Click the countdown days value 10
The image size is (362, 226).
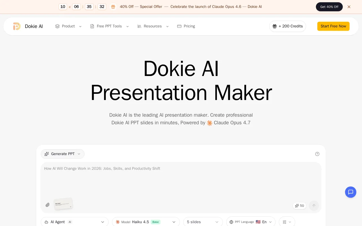[x=63, y=7]
